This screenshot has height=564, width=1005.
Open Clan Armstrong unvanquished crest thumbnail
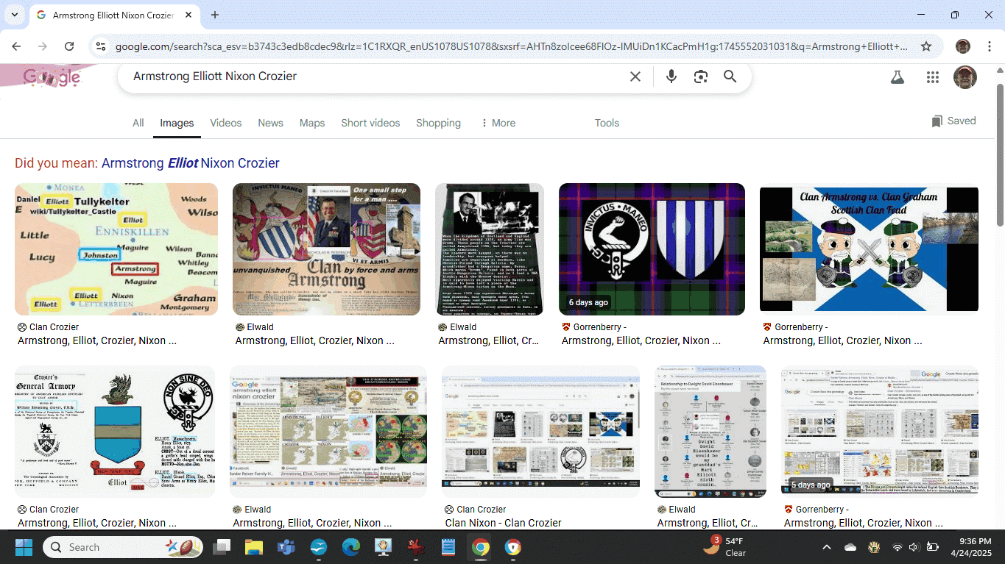(x=326, y=249)
